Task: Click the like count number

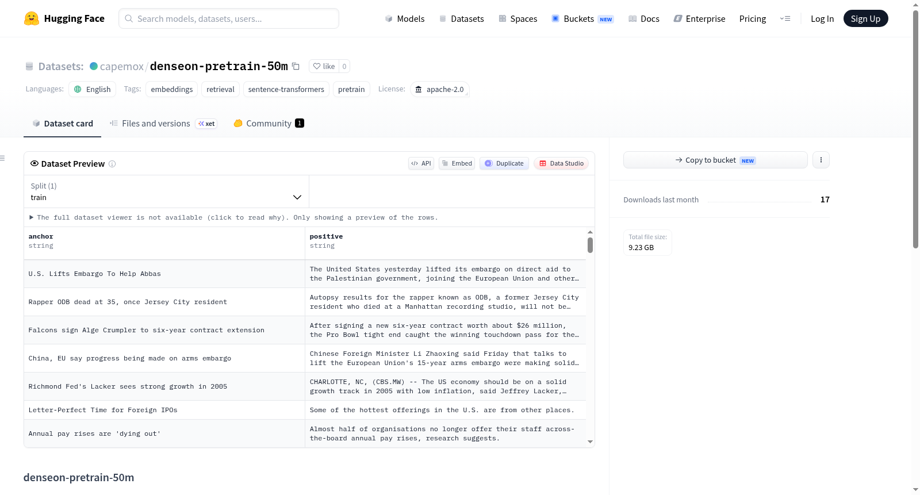Action: pos(344,66)
